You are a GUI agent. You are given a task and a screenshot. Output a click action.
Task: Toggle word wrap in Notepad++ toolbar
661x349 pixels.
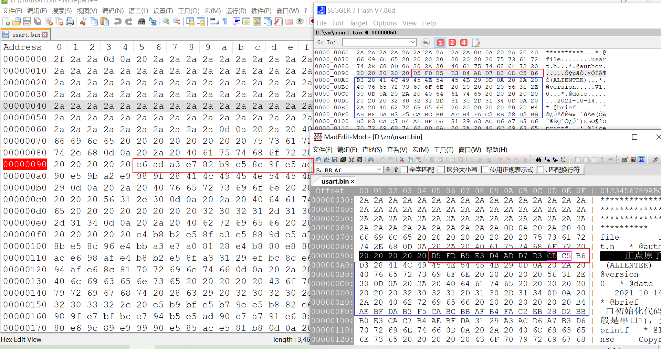pos(214,22)
